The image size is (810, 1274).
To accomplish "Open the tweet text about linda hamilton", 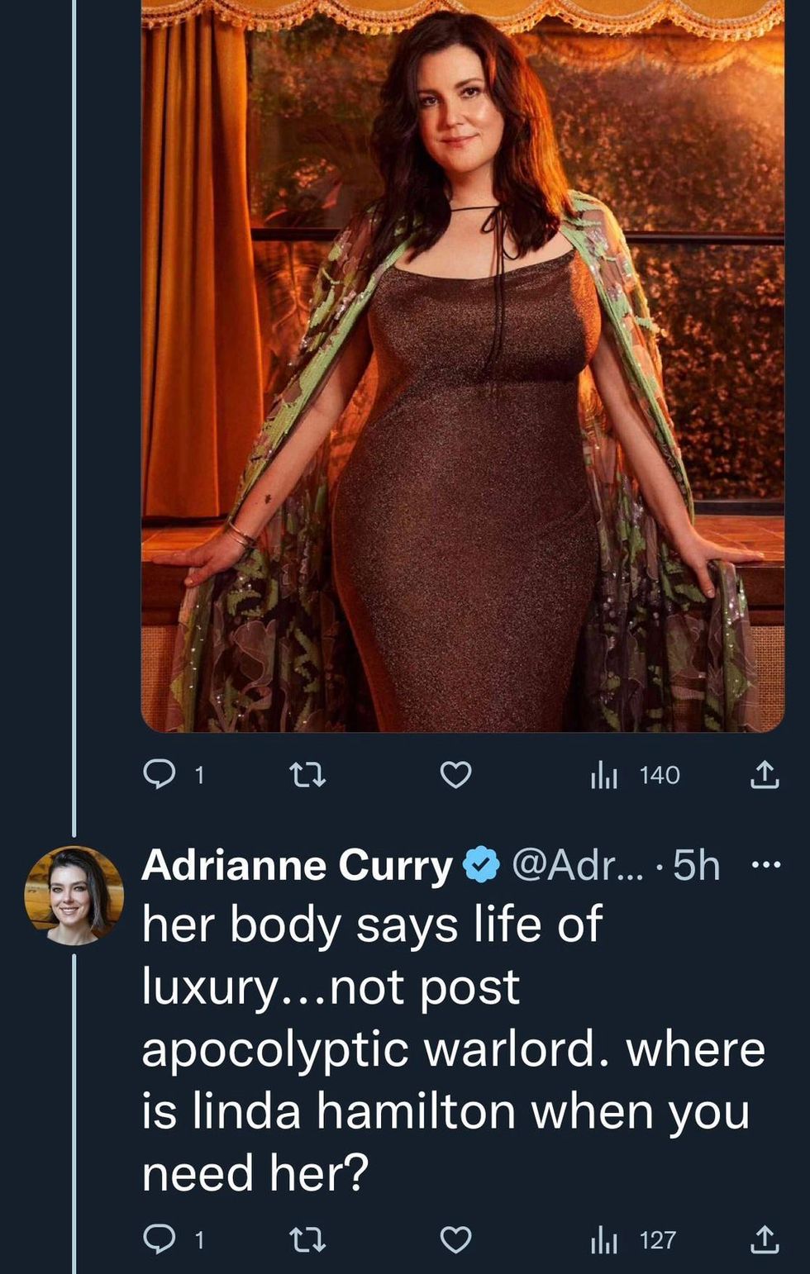I will click(x=453, y=1049).
